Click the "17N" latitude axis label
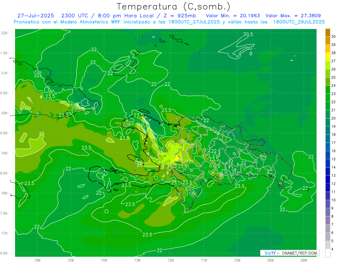Image resolution: width=341 pixels, height=264 pixels. point(4,234)
